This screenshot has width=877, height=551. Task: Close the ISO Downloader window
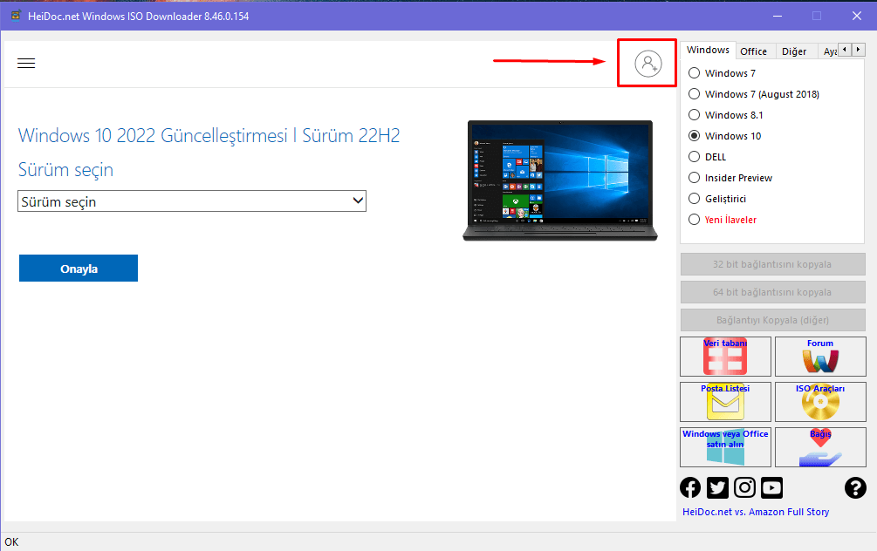click(857, 16)
